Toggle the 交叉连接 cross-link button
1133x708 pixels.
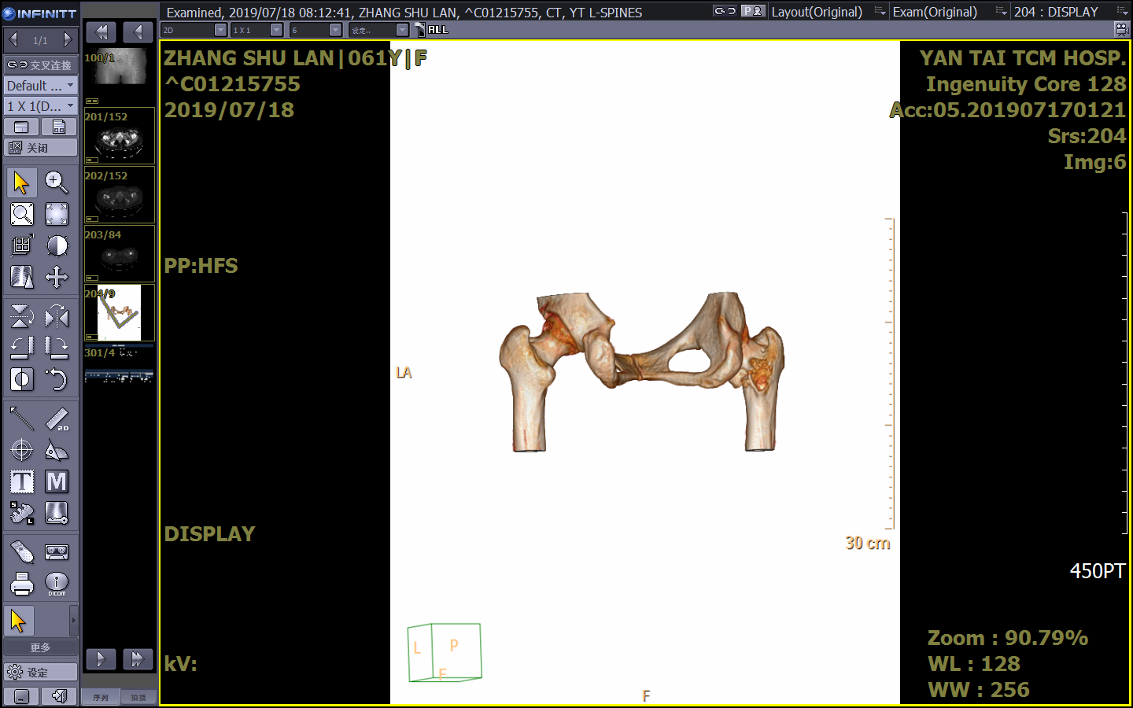tap(40, 65)
